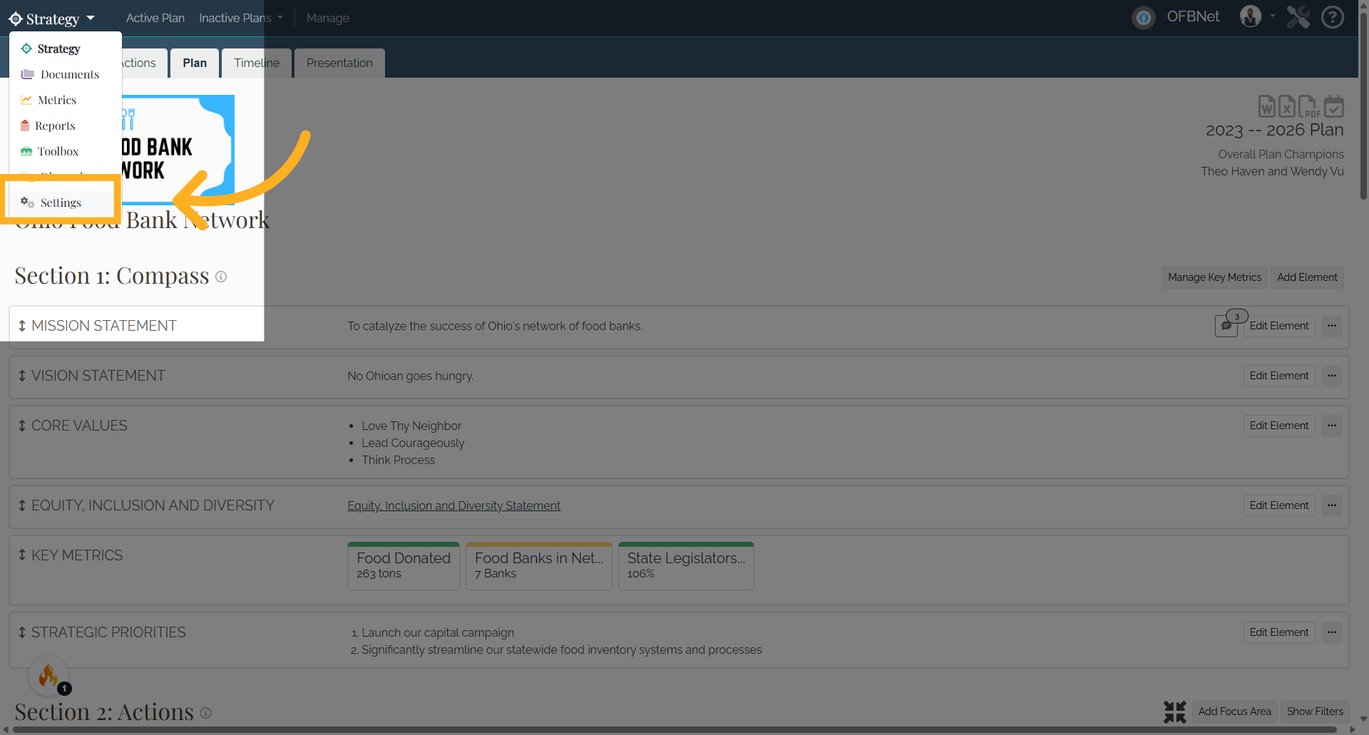Screen dimensions: 1369x735
Task: Select Strategy in the dropdown menu
Action: point(66,48)
